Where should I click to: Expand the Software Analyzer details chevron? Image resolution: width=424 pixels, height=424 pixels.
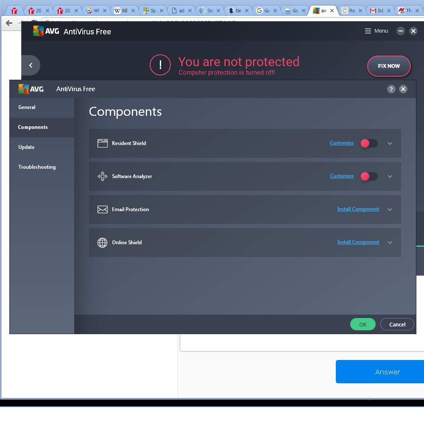click(x=390, y=177)
